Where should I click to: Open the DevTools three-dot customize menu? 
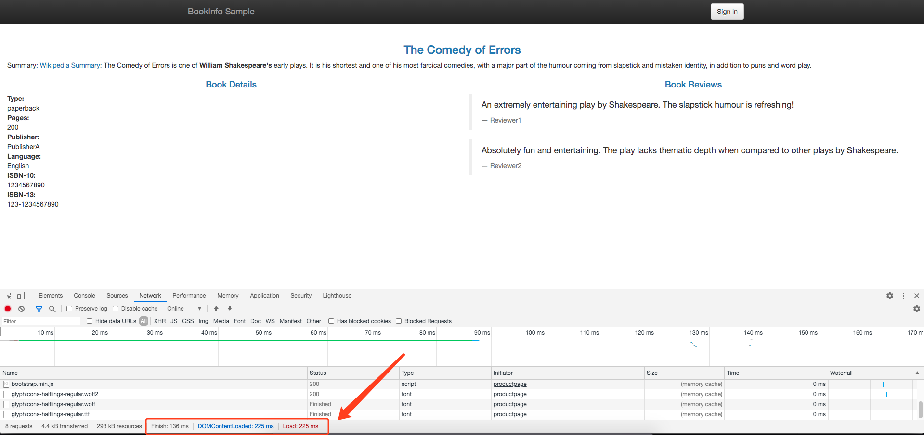pos(903,296)
